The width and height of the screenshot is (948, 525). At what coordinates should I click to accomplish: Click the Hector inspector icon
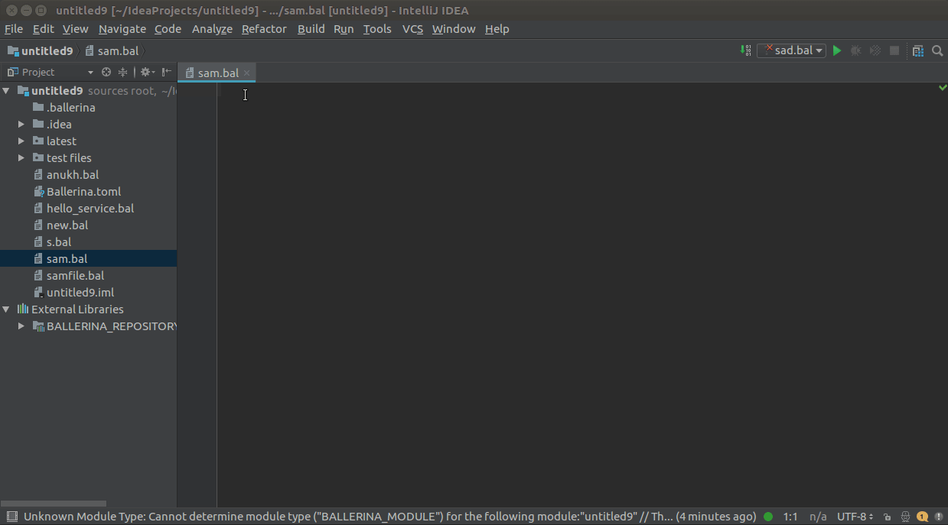tap(905, 517)
